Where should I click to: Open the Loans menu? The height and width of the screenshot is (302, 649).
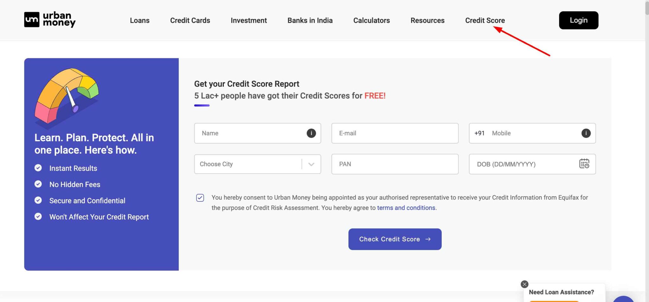coord(139,20)
